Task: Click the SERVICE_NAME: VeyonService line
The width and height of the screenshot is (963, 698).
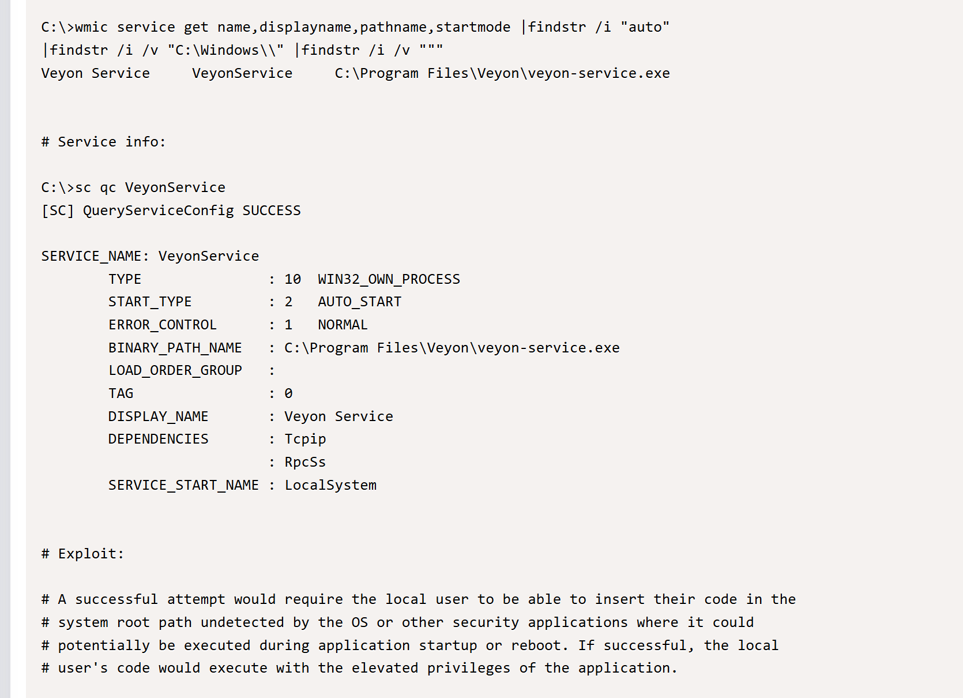Action: pos(150,256)
